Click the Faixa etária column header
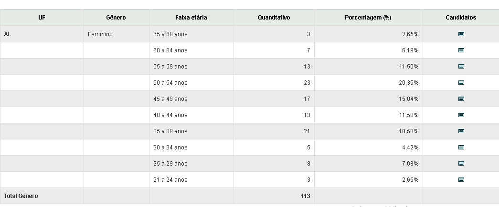Screen dimensions: 499x207 coord(191,18)
